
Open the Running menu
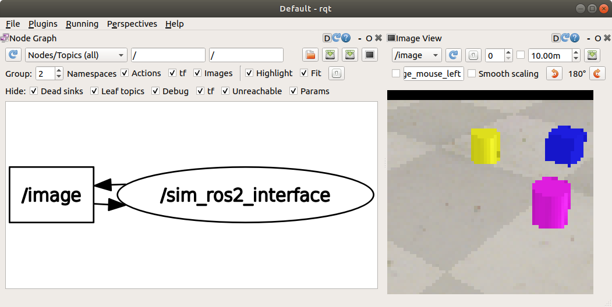coord(82,24)
